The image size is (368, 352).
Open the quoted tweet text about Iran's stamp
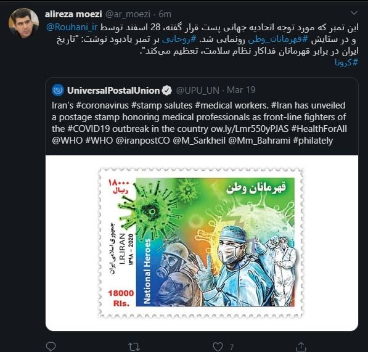click(199, 123)
